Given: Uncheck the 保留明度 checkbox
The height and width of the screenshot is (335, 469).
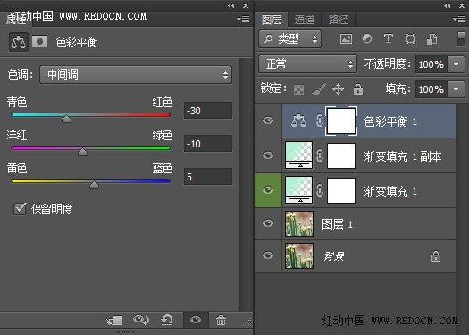Looking at the screenshot, I should (20, 209).
